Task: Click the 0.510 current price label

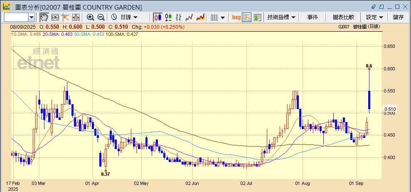Action: point(390,109)
